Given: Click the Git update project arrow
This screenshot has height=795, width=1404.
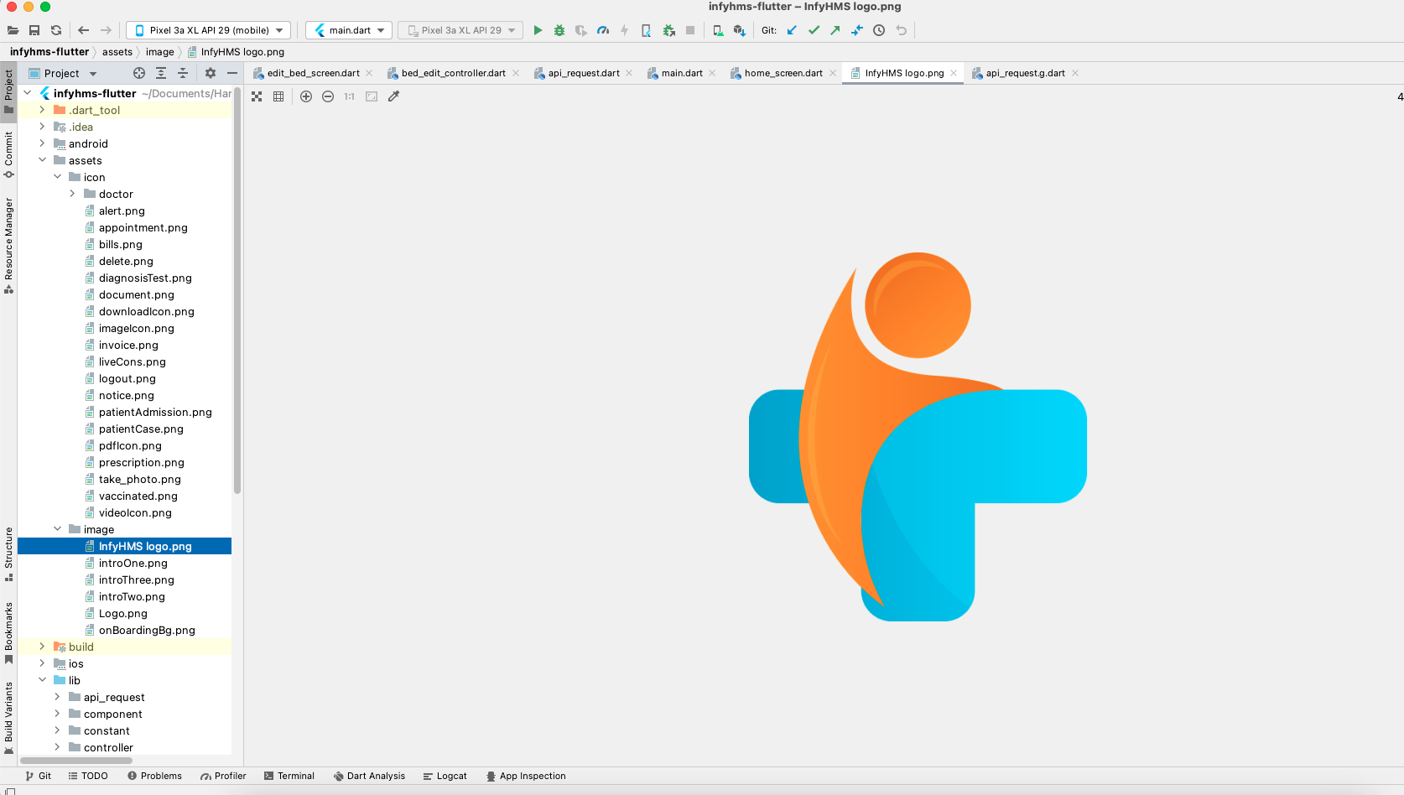Looking at the screenshot, I should 792,30.
